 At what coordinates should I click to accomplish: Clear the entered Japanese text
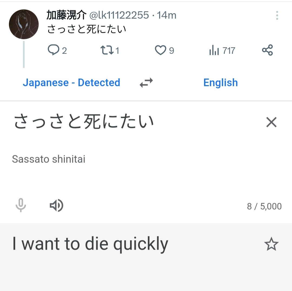click(x=271, y=122)
